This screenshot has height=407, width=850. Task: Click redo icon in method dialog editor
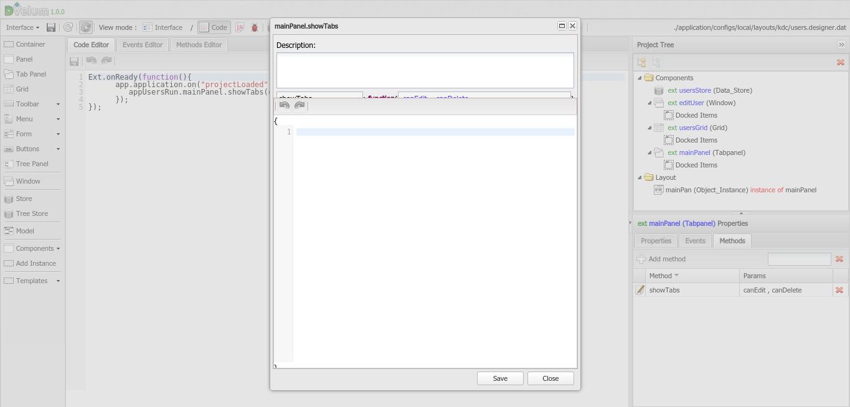pos(300,106)
